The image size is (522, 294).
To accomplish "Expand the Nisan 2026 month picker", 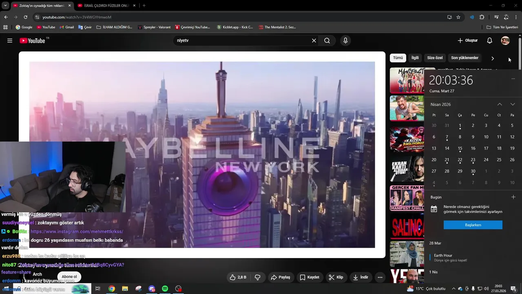I will [440, 105].
